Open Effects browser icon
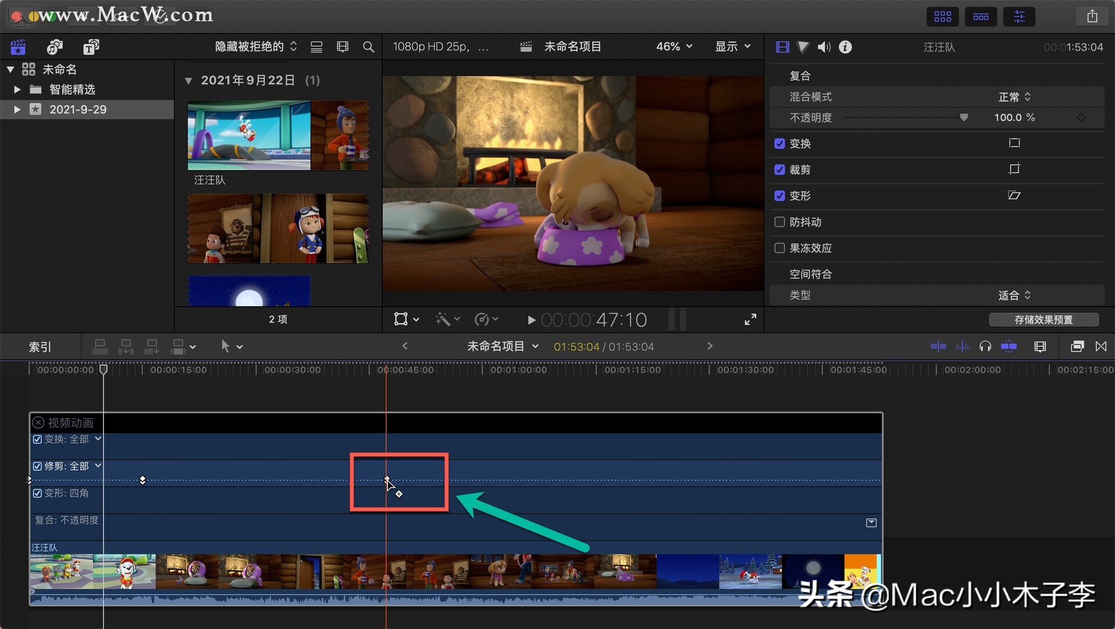Screen dimensions: 1115x629 tap(1077, 347)
